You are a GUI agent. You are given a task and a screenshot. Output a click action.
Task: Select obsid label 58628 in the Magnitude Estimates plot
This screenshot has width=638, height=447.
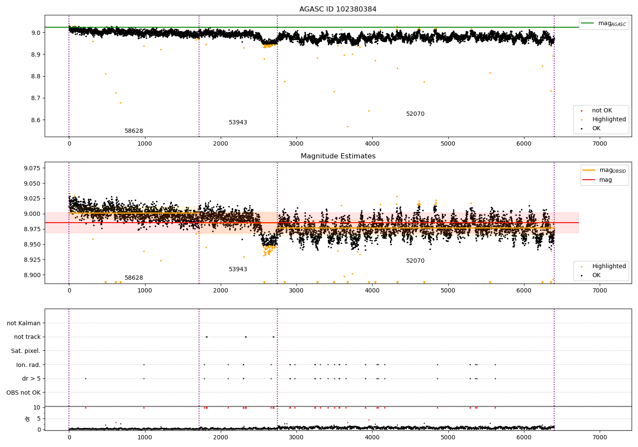(x=134, y=278)
